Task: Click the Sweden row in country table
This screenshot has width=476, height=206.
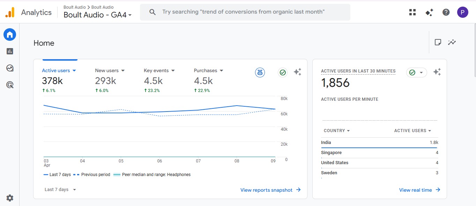Action: point(380,173)
